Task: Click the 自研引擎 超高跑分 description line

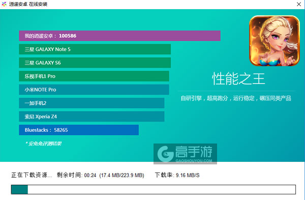Action: click(236, 98)
